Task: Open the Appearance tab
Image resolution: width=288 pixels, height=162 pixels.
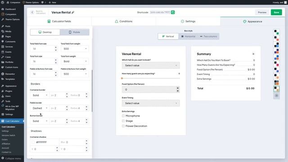Action: click(x=252, y=22)
